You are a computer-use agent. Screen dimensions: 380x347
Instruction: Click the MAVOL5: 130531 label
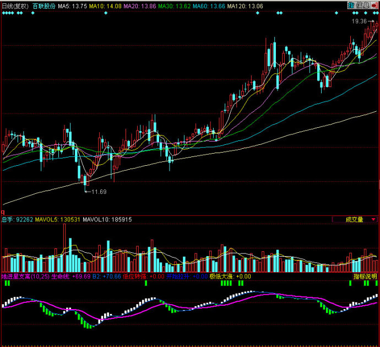click(57, 220)
